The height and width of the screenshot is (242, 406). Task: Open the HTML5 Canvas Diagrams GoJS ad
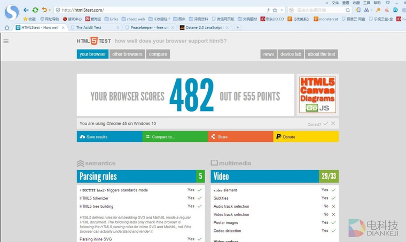coord(317,95)
